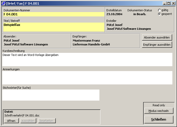Click the greyed-out 'bearbeiten' button
The height and width of the screenshot is (127, 177).
click(x=47, y=121)
